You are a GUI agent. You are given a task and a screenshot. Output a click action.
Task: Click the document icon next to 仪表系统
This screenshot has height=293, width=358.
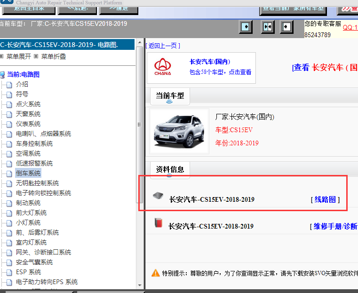click(x=9, y=124)
